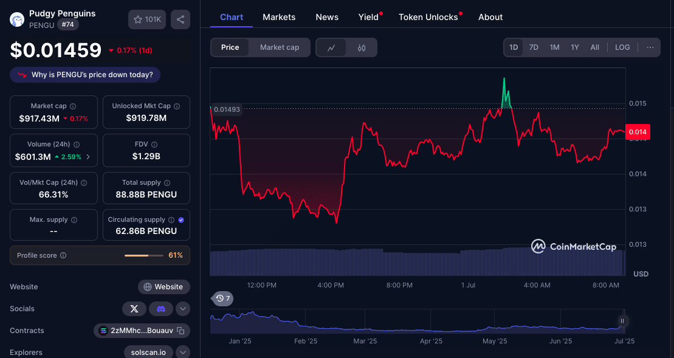674x358 pixels.
Task: Click the red 0.014 current price tag
Action: (x=638, y=132)
